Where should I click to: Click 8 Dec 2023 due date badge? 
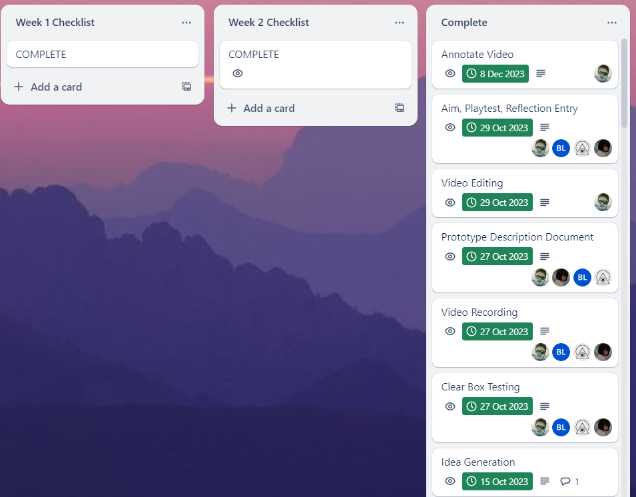click(495, 73)
